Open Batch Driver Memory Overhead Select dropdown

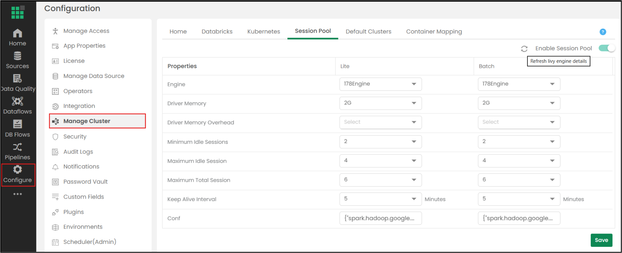[x=519, y=122]
